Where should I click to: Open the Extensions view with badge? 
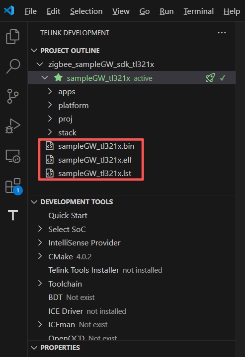13,186
